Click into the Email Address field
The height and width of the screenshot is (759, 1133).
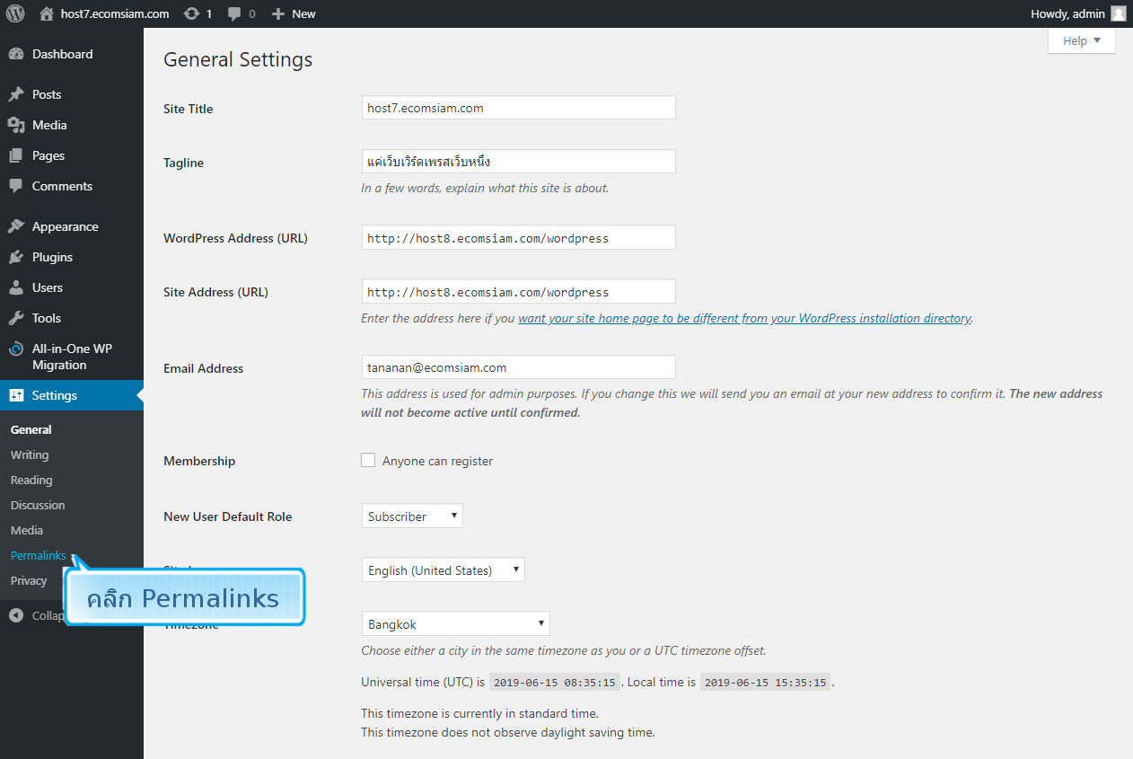click(518, 367)
